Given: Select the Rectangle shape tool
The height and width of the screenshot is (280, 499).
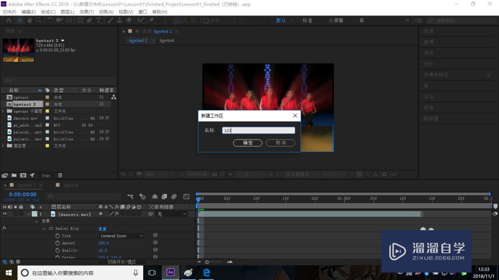Looking at the screenshot, I should click(x=80, y=20).
